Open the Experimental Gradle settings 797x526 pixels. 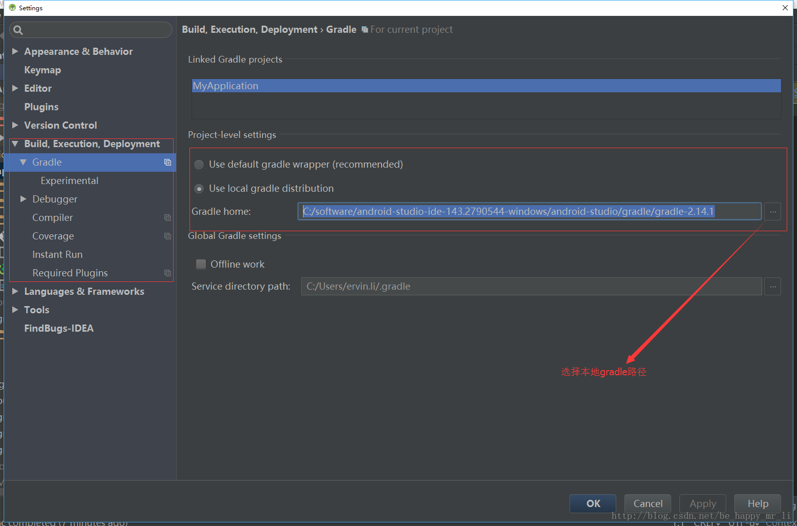click(x=69, y=180)
